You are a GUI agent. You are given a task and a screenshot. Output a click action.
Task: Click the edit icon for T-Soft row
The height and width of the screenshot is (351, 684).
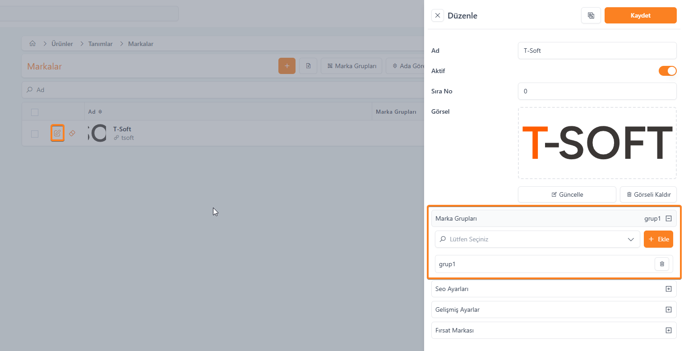(57, 134)
